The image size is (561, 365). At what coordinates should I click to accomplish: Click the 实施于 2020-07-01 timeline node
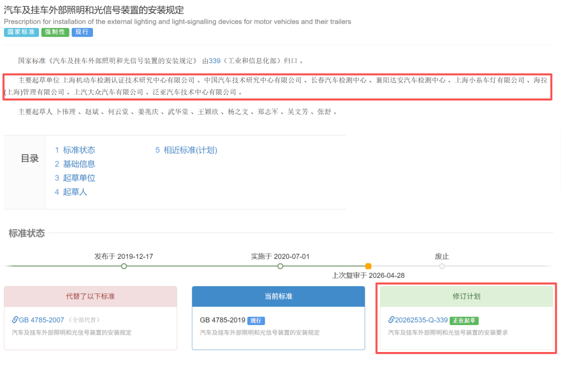click(x=280, y=266)
